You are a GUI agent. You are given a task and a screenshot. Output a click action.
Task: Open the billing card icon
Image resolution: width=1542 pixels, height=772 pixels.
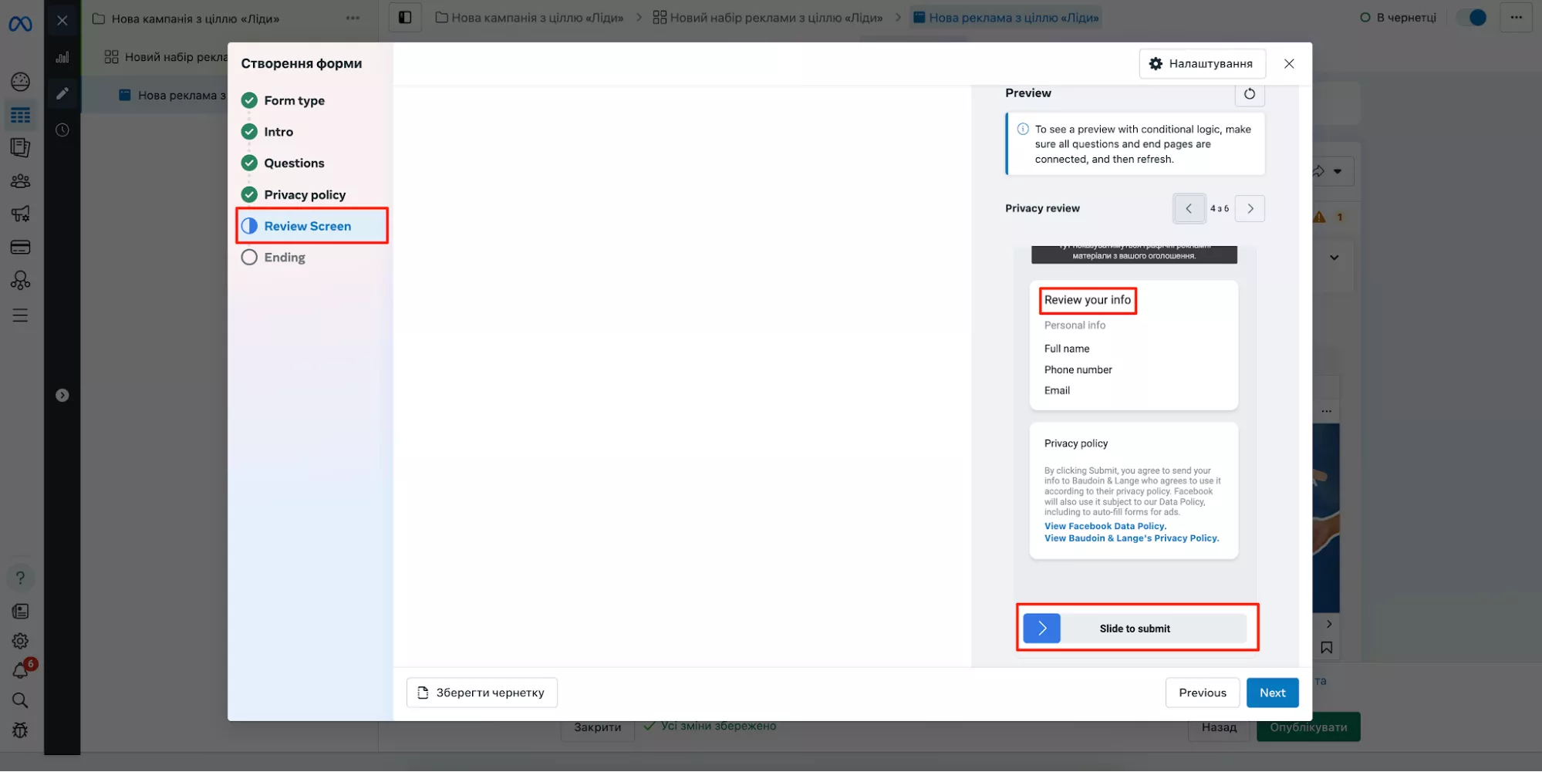point(20,248)
